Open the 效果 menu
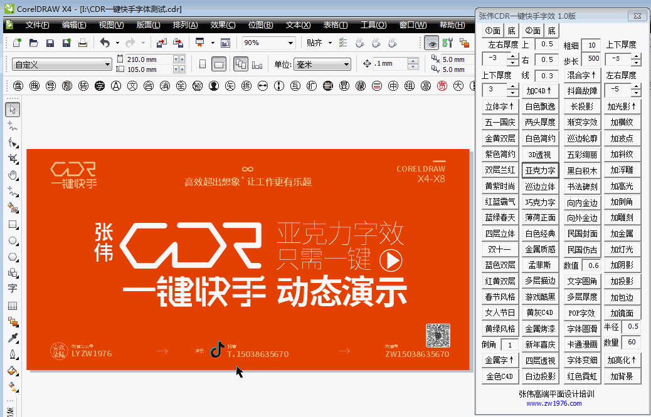 tap(221, 25)
